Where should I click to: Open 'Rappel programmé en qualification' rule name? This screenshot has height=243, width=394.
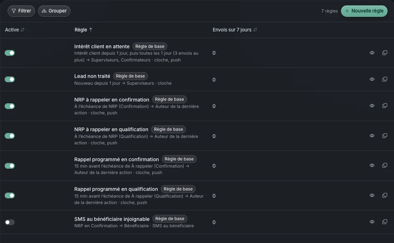(116, 189)
